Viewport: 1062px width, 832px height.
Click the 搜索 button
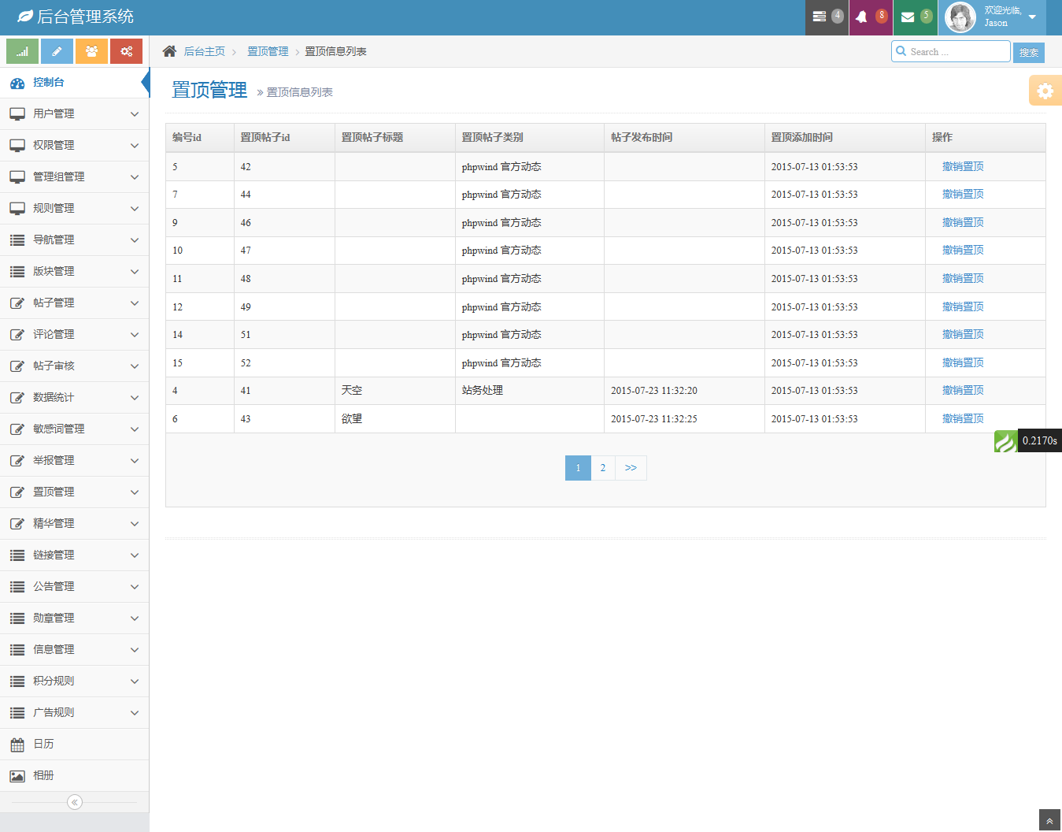tap(1028, 52)
